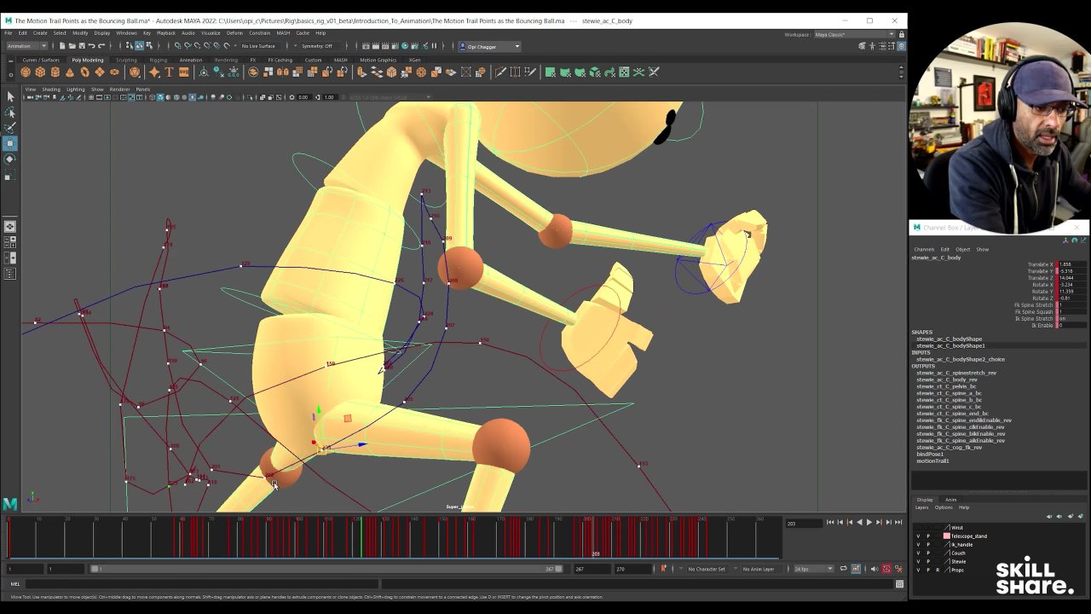The image size is (1091, 614).
Task: Toggle auto keyframe button
Action: pyautogui.click(x=664, y=569)
